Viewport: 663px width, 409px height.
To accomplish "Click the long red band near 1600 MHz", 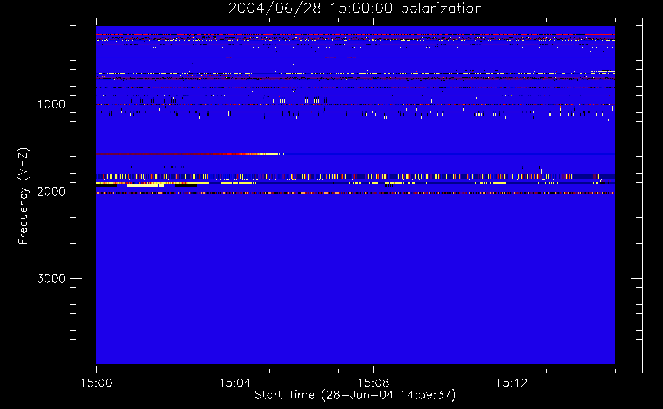I will (x=191, y=154).
